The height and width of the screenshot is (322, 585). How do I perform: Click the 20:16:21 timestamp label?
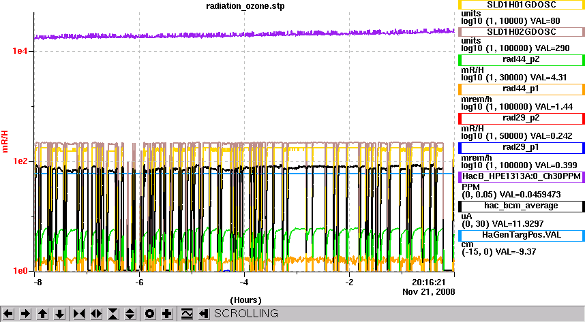coord(429,283)
